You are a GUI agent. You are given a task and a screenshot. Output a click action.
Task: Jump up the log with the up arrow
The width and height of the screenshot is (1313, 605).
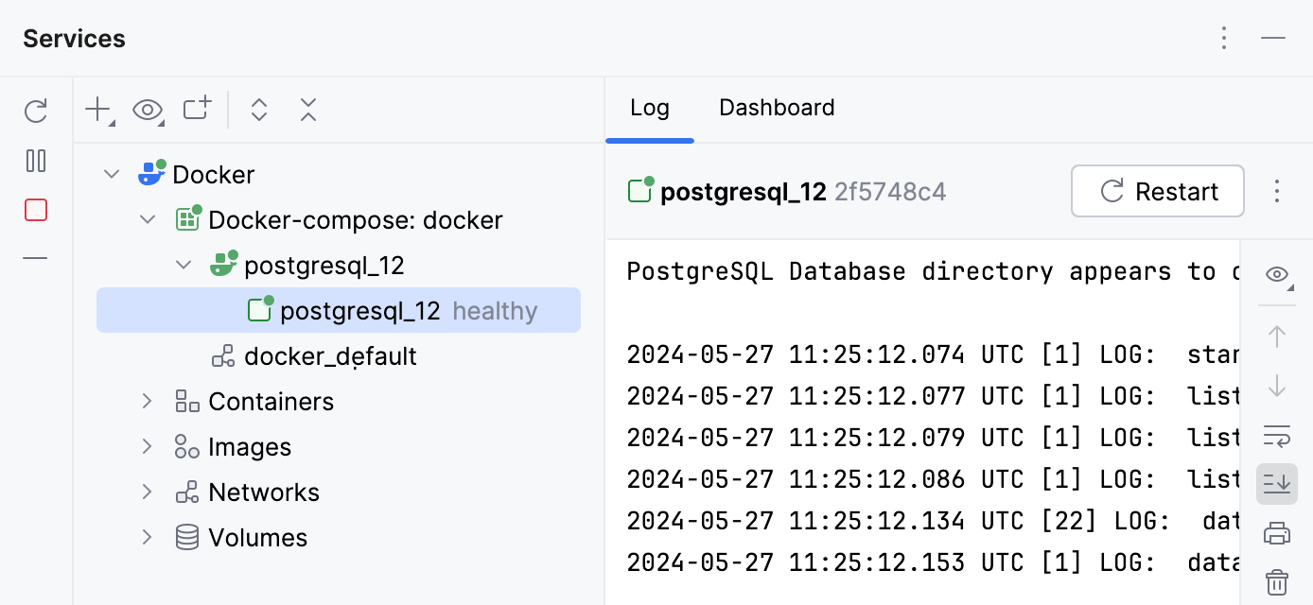click(1276, 336)
